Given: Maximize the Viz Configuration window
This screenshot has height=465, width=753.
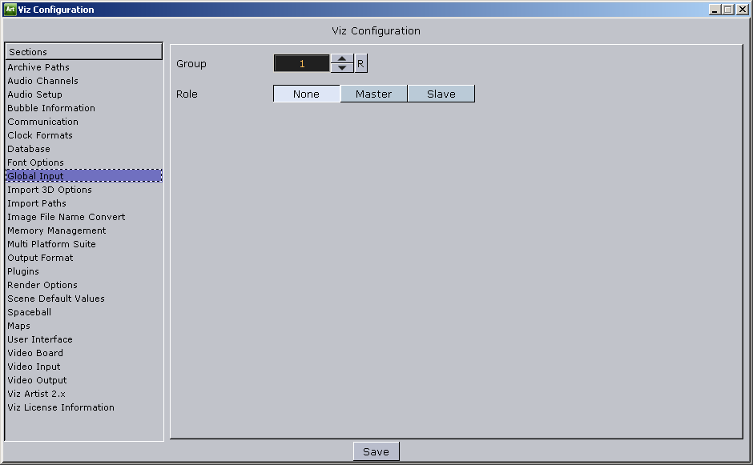Looking at the screenshot, I should click(727, 10).
